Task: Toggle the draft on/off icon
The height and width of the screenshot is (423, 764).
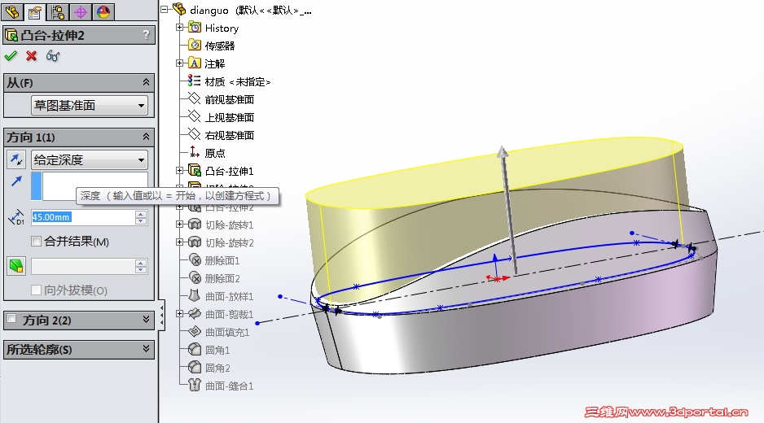Action: coord(16,266)
